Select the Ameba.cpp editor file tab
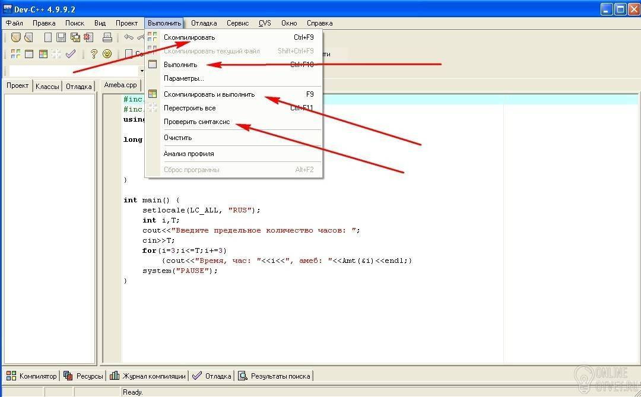The height and width of the screenshot is (397, 641). click(120, 85)
